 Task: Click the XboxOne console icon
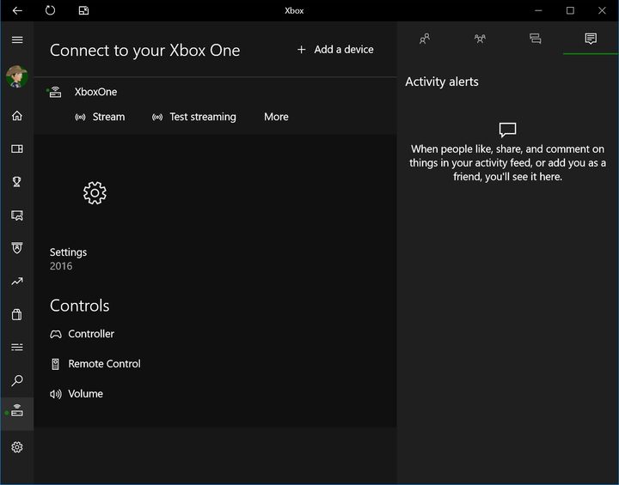(x=54, y=92)
